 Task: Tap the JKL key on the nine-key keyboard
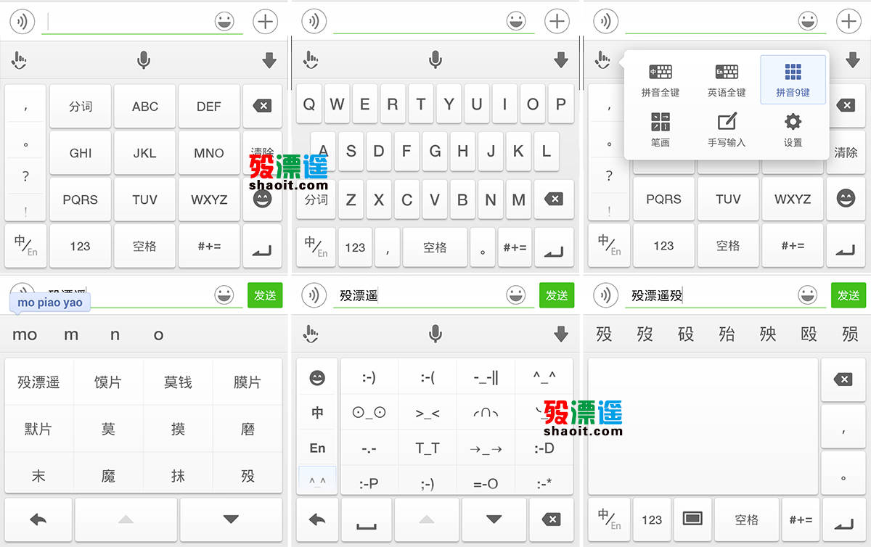[144, 153]
